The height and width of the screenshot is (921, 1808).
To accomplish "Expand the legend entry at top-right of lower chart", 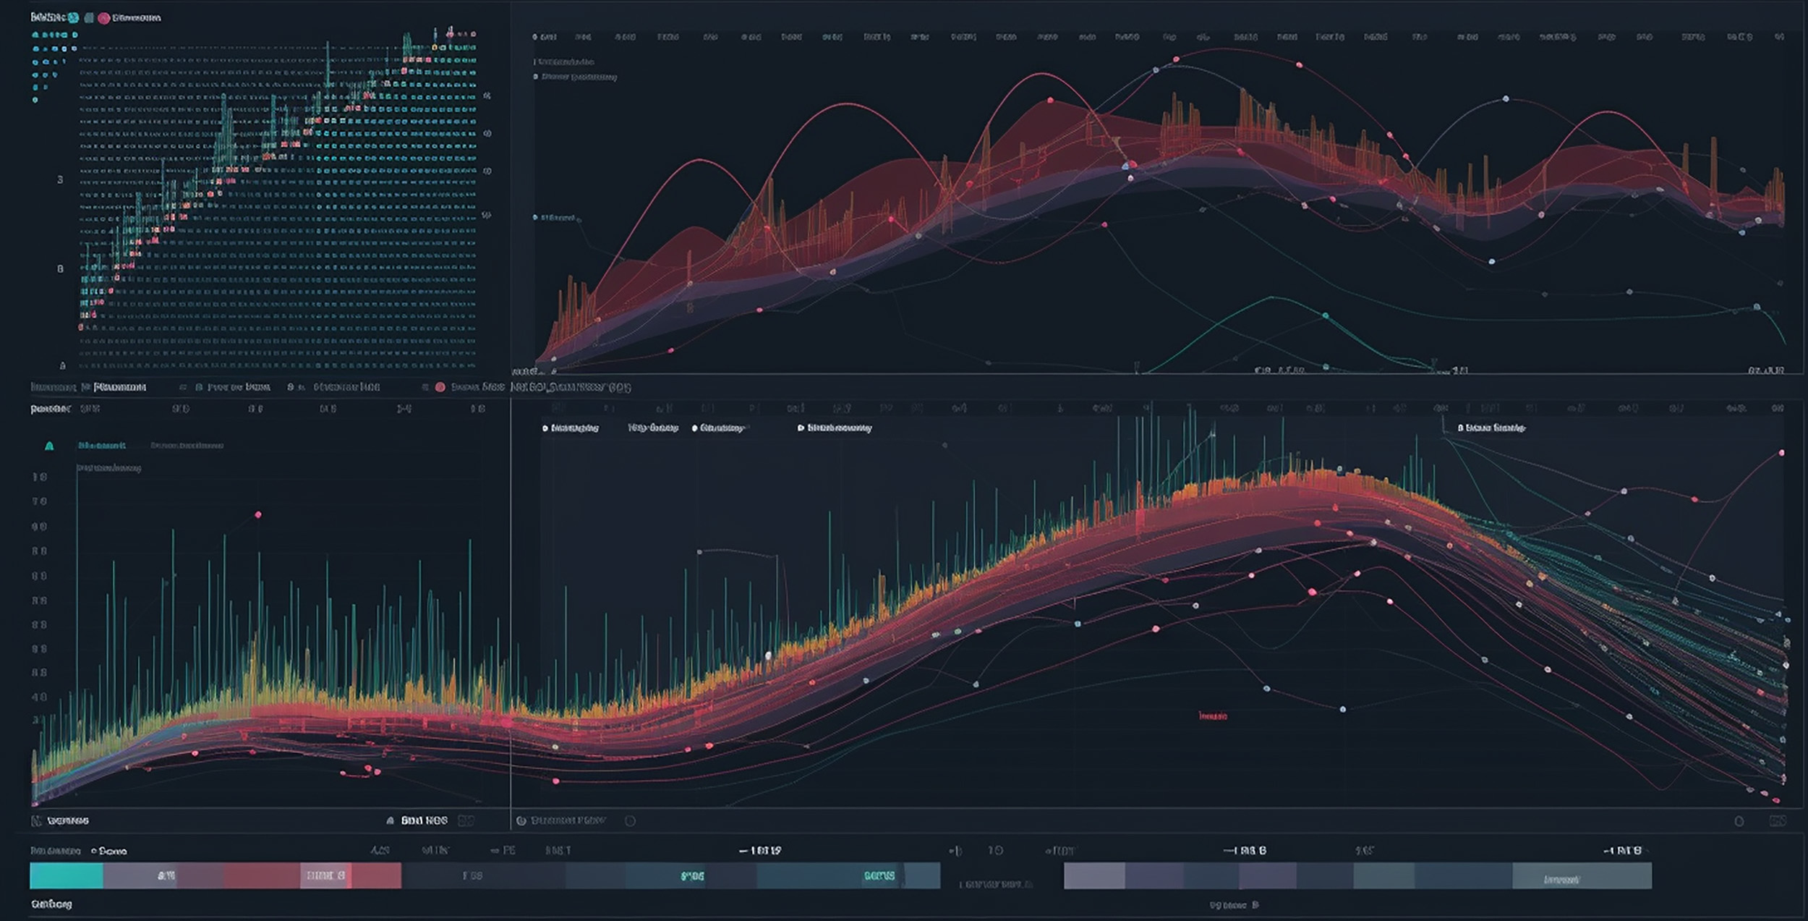I will pyautogui.click(x=1491, y=428).
